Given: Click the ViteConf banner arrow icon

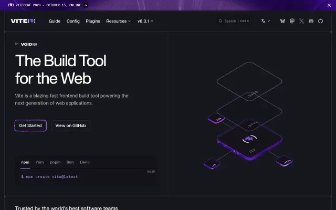Looking at the screenshot, I should click(86, 5).
